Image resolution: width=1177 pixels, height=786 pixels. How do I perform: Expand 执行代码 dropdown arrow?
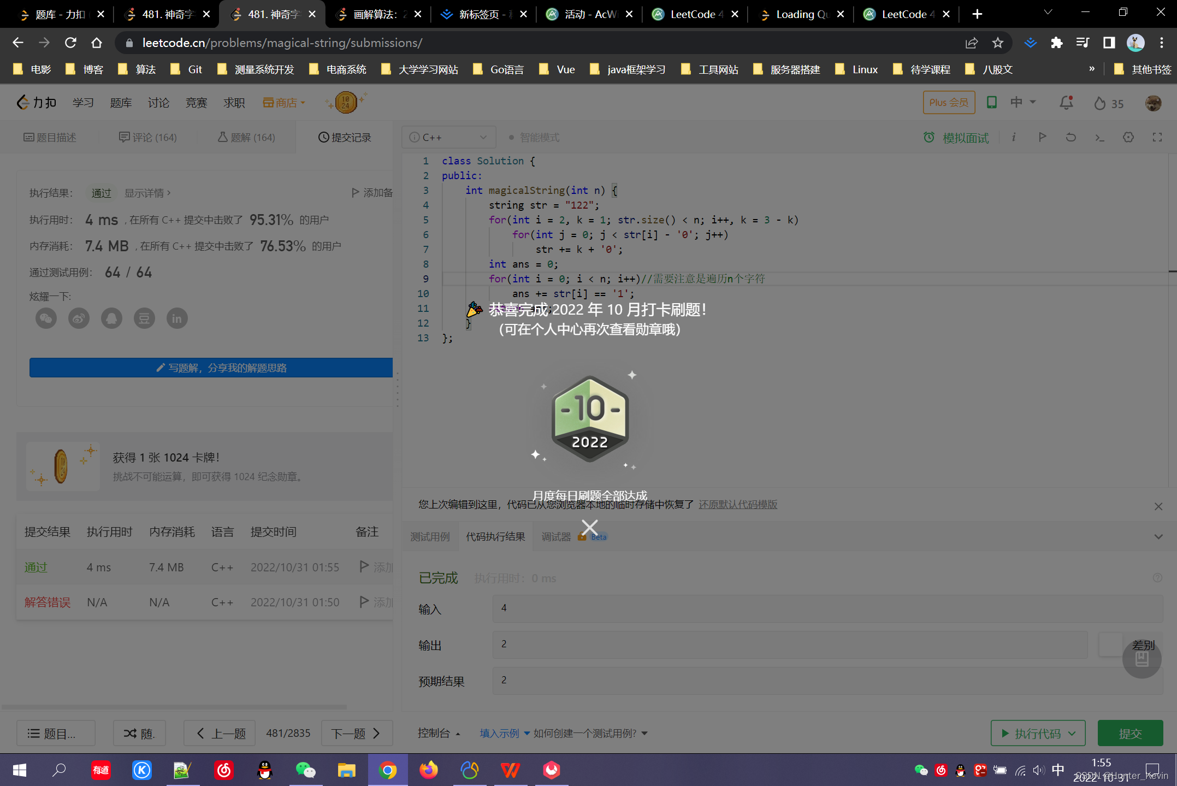(1072, 734)
